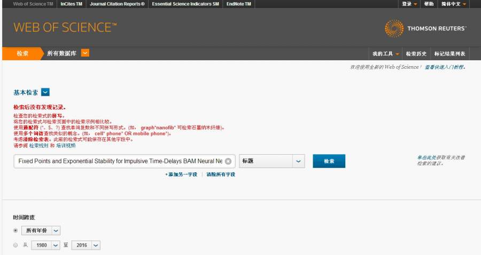Open Essential Science Indicators SM tab
This screenshot has height=255, width=481.
pyautogui.click(x=185, y=4)
